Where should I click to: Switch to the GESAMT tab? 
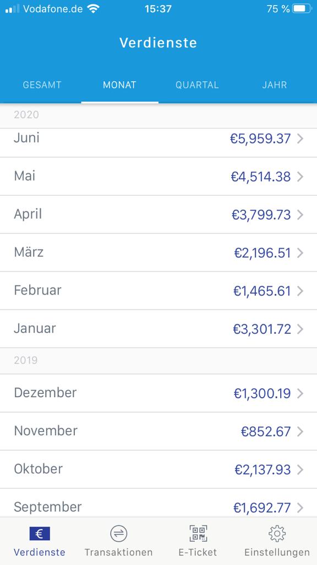pos(42,85)
